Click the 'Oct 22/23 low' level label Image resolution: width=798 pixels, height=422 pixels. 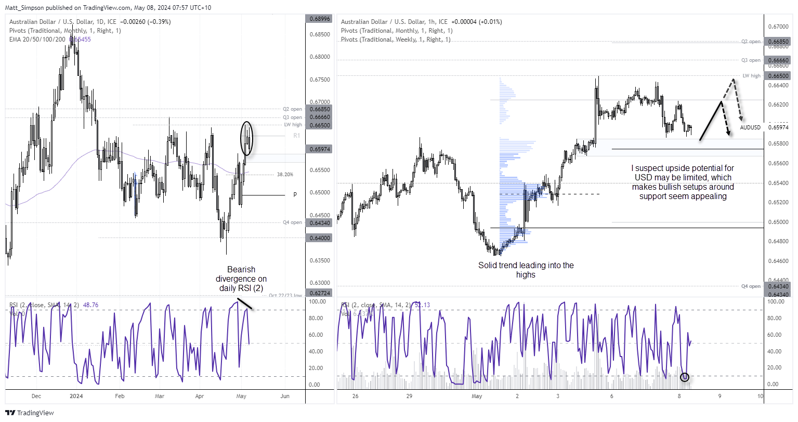coord(285,296)
